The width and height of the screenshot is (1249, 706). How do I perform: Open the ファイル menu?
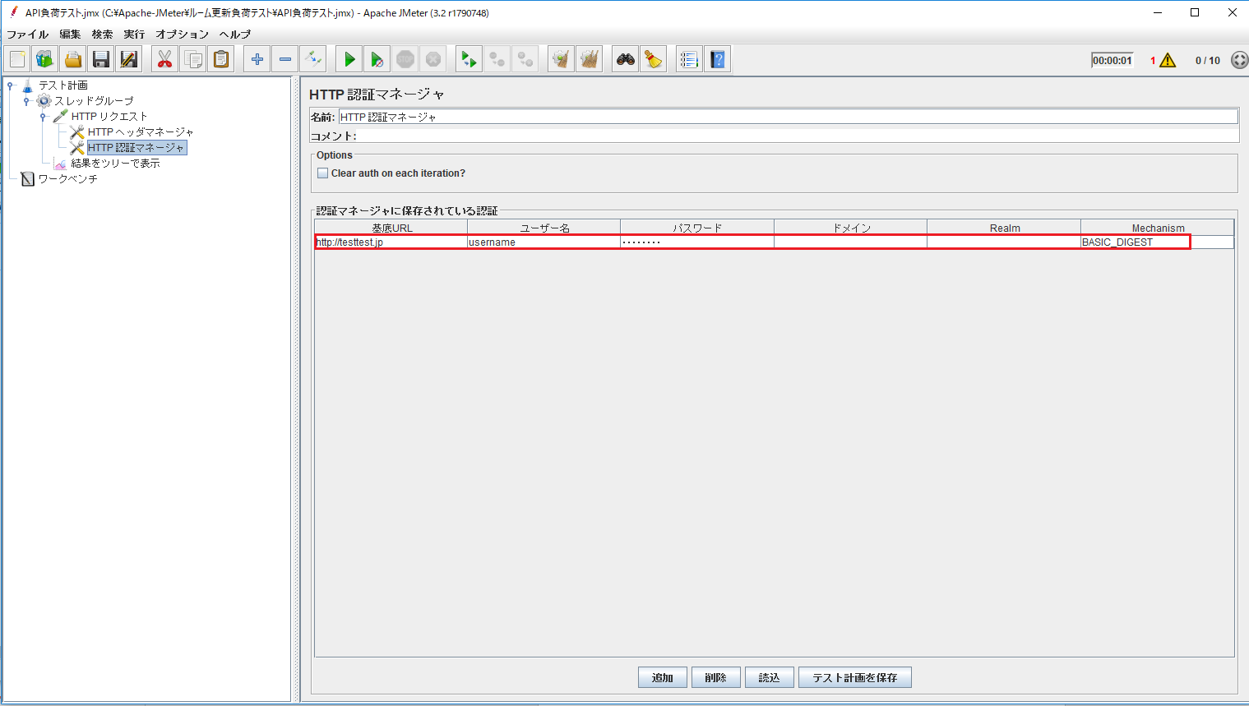(28, 34)
